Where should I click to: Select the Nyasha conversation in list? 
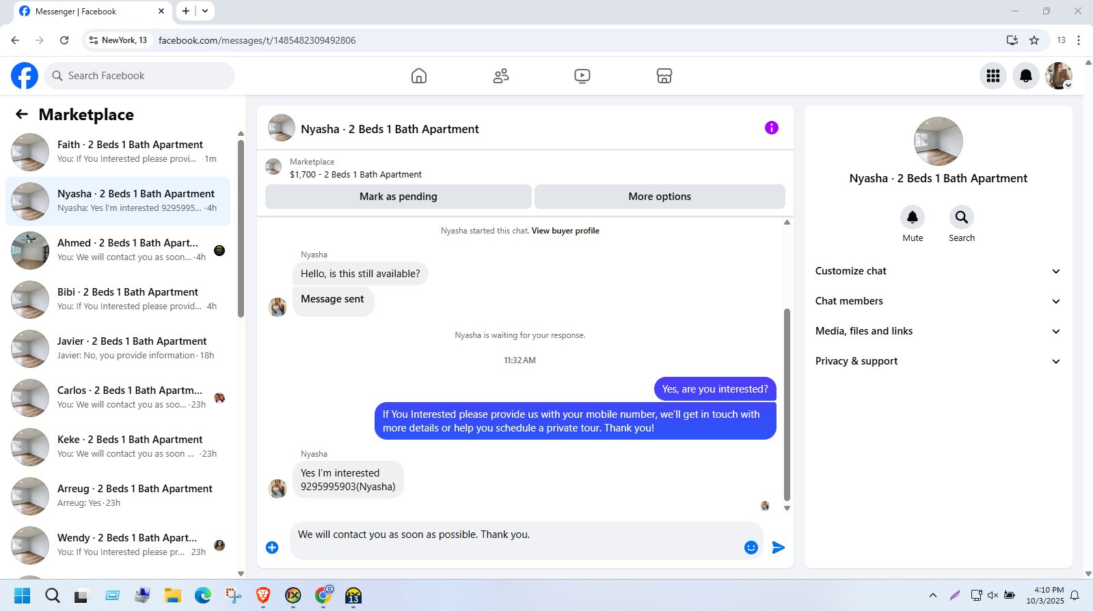coord(118,201)
